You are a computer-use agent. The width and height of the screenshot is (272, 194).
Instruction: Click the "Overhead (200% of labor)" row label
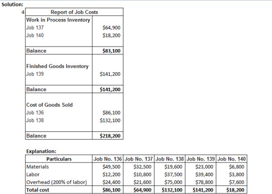click(x=56, y=182)
